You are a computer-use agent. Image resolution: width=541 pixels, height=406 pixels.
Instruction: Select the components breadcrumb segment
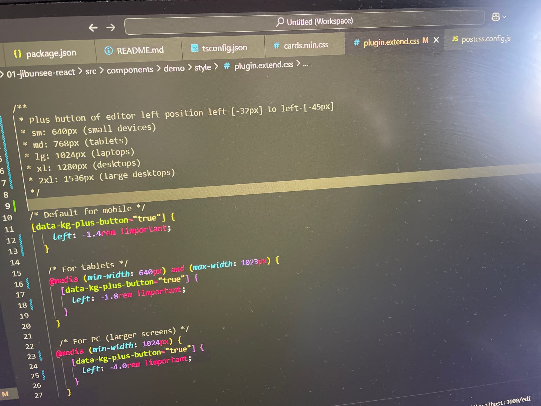tap(130, 70)
